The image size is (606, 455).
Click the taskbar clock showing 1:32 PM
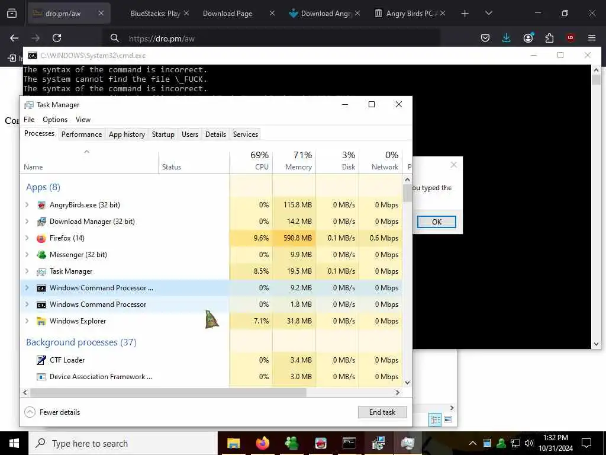coord(555,443)
